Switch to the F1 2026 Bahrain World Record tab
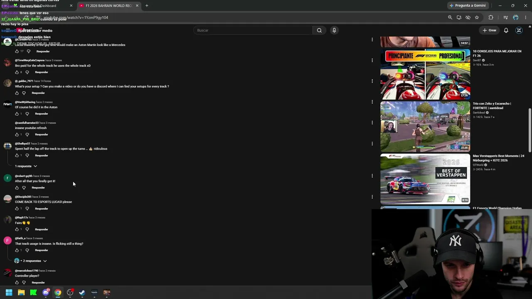 [x=108, y=6]
